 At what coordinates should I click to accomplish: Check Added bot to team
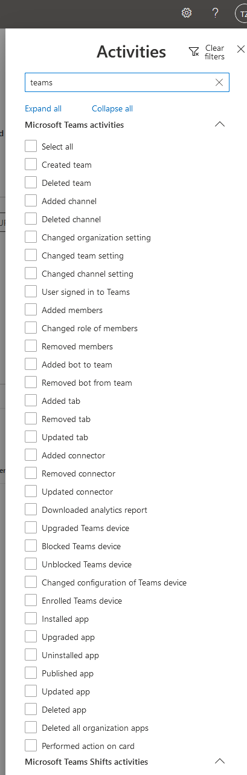(x=31, y=364)
